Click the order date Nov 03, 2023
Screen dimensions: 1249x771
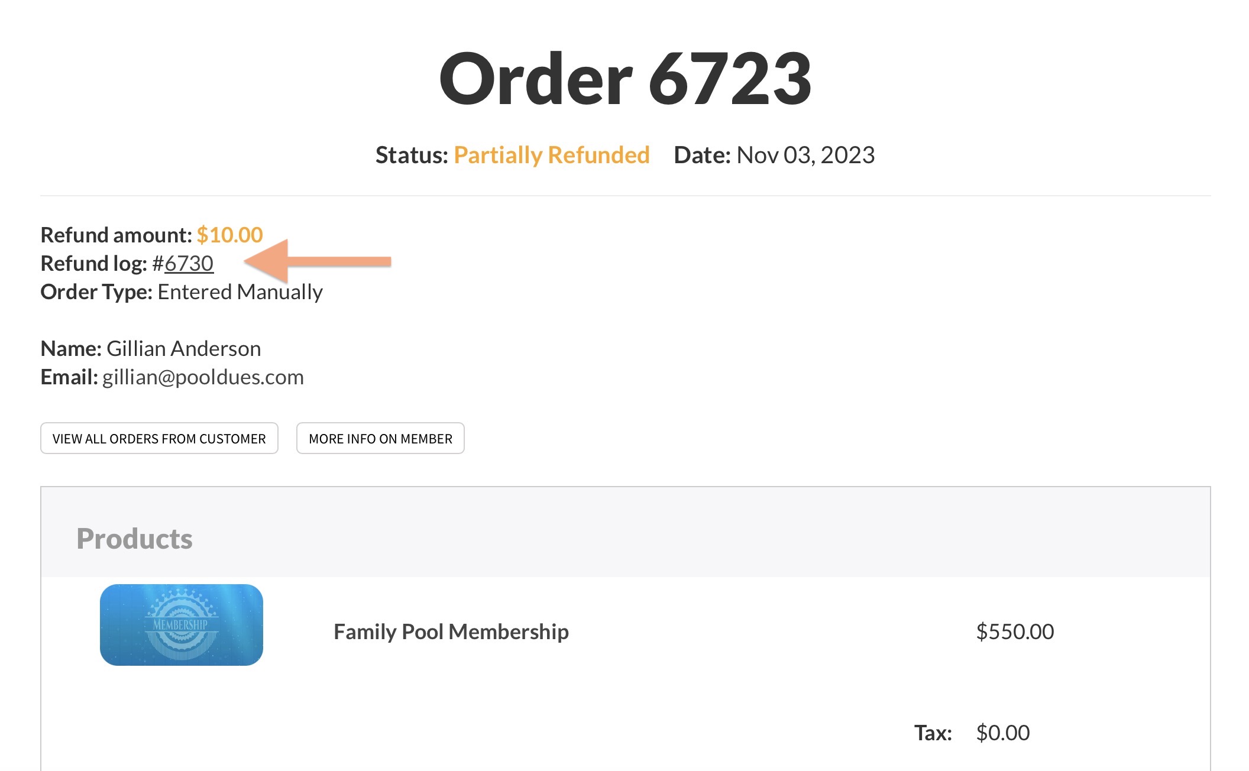click(x=805, y=155)
